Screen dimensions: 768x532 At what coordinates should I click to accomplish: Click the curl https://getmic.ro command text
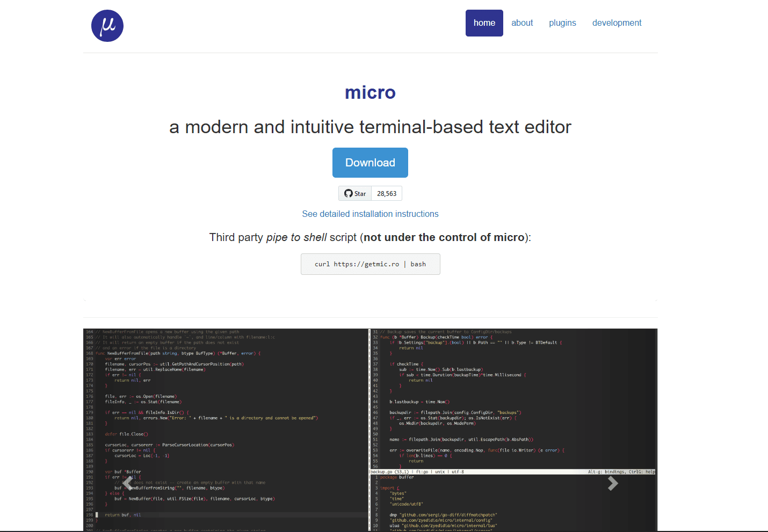pos(370,264)
